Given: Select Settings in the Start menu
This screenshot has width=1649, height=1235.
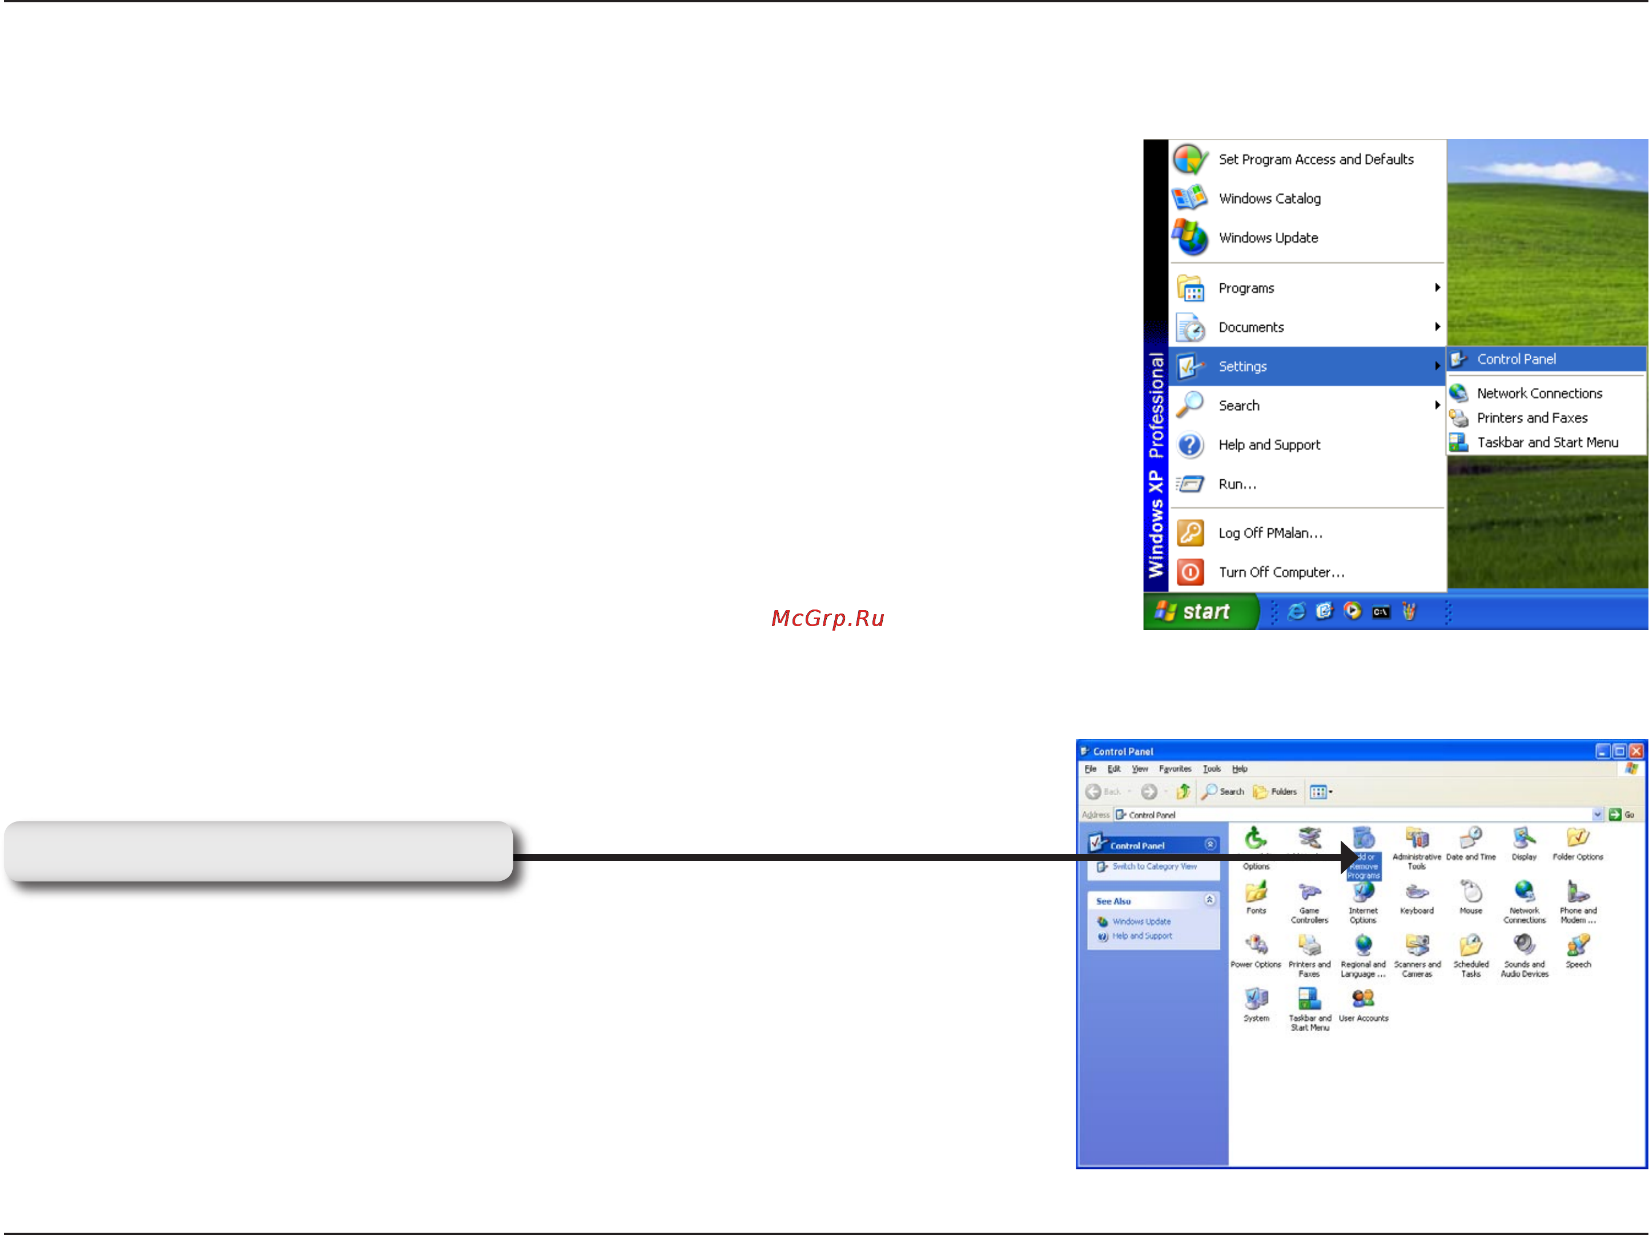Looking at the screenshot, I should pos(1308,366).
